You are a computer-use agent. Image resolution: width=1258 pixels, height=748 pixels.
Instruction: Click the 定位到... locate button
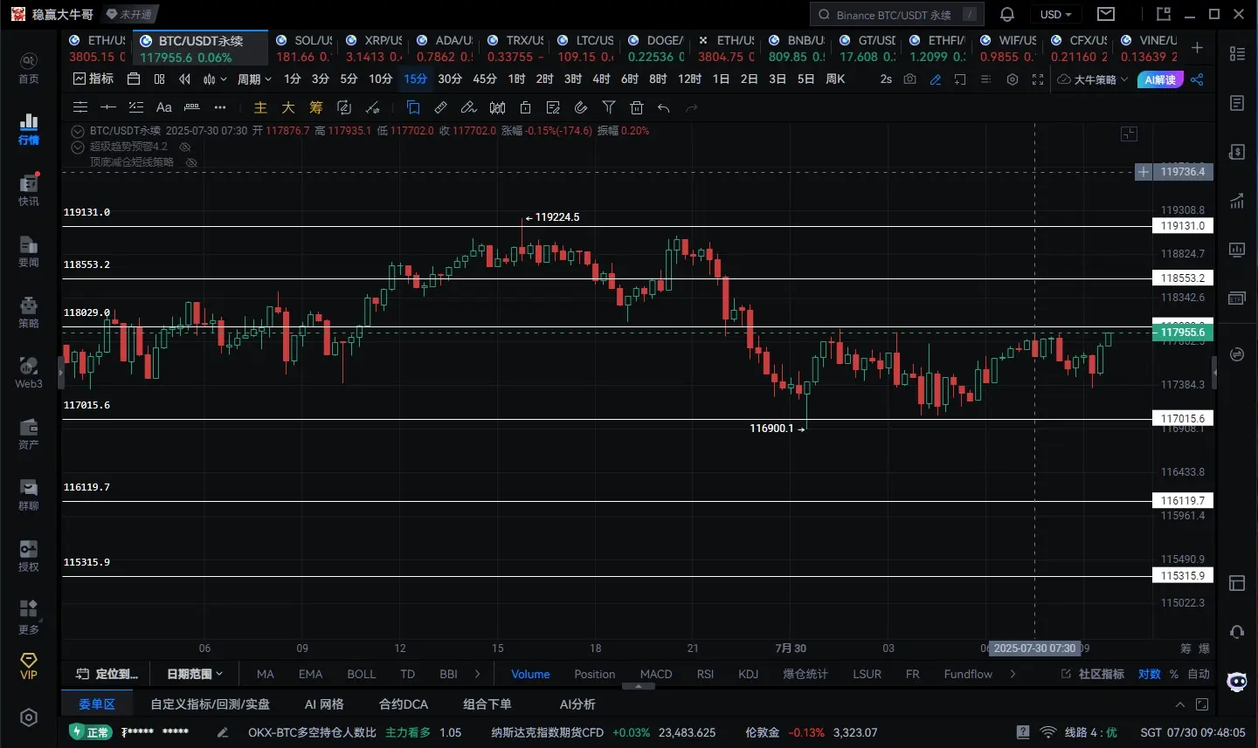tap(107, 674)
